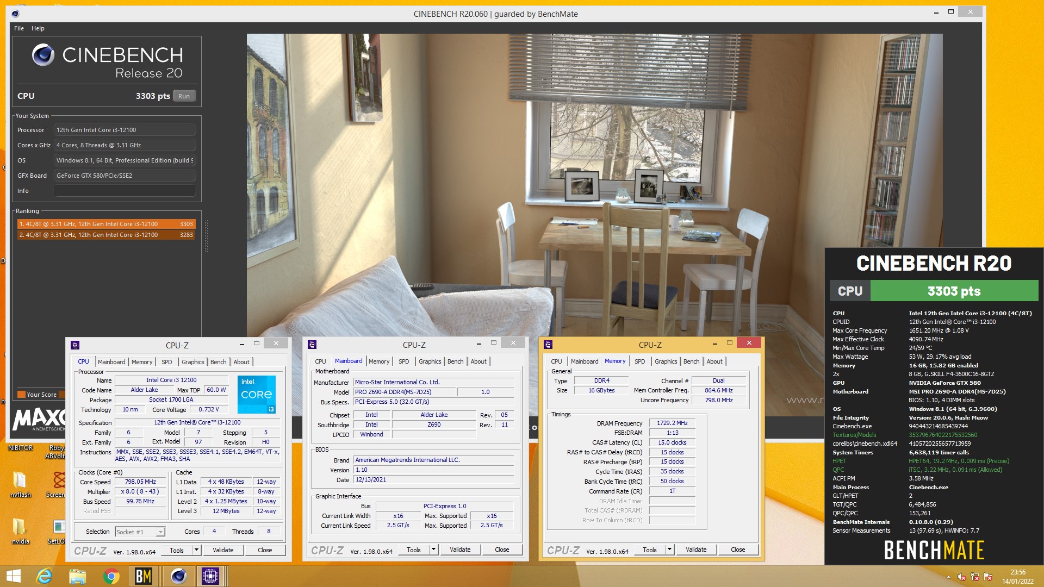Launch Internet Explorer from the taskbar
The height and width of the screenshot is (587, 1044).
(x=44, y=576)
